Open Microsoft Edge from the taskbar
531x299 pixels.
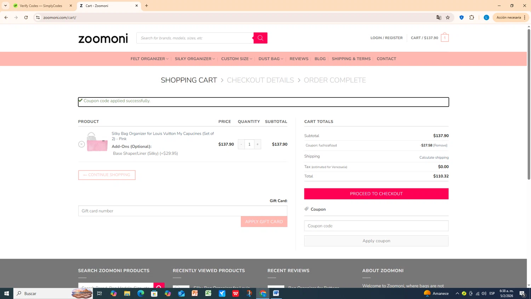coord(141,293)
